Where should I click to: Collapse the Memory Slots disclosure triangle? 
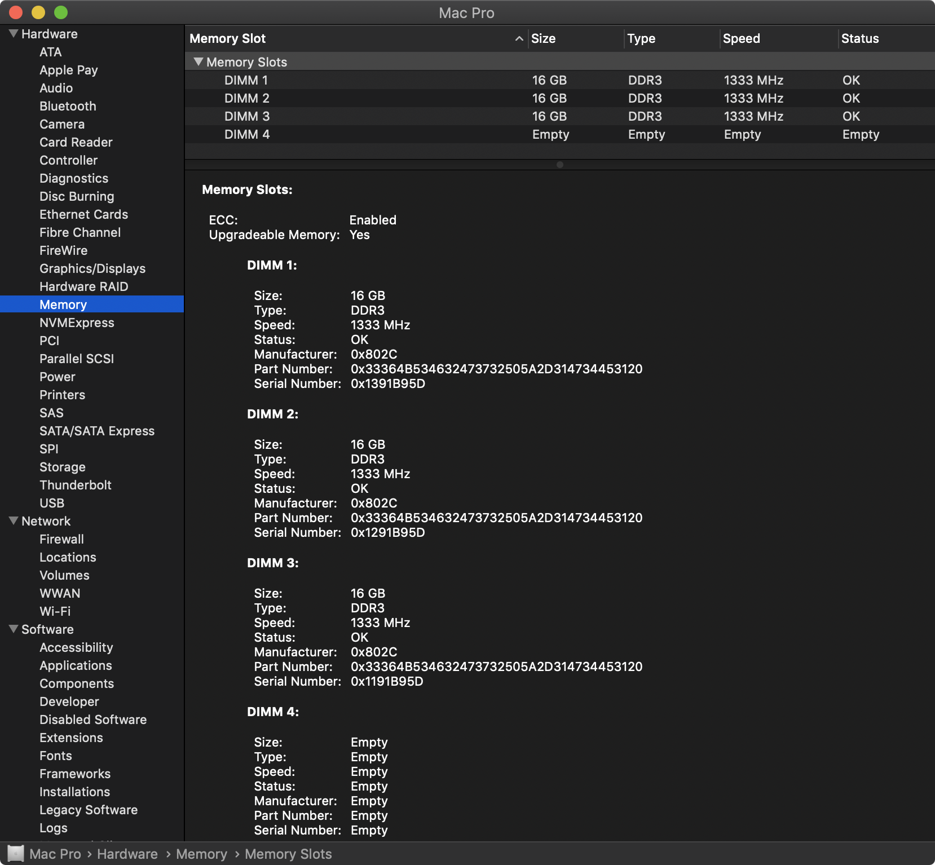click(x=198, y=61)
